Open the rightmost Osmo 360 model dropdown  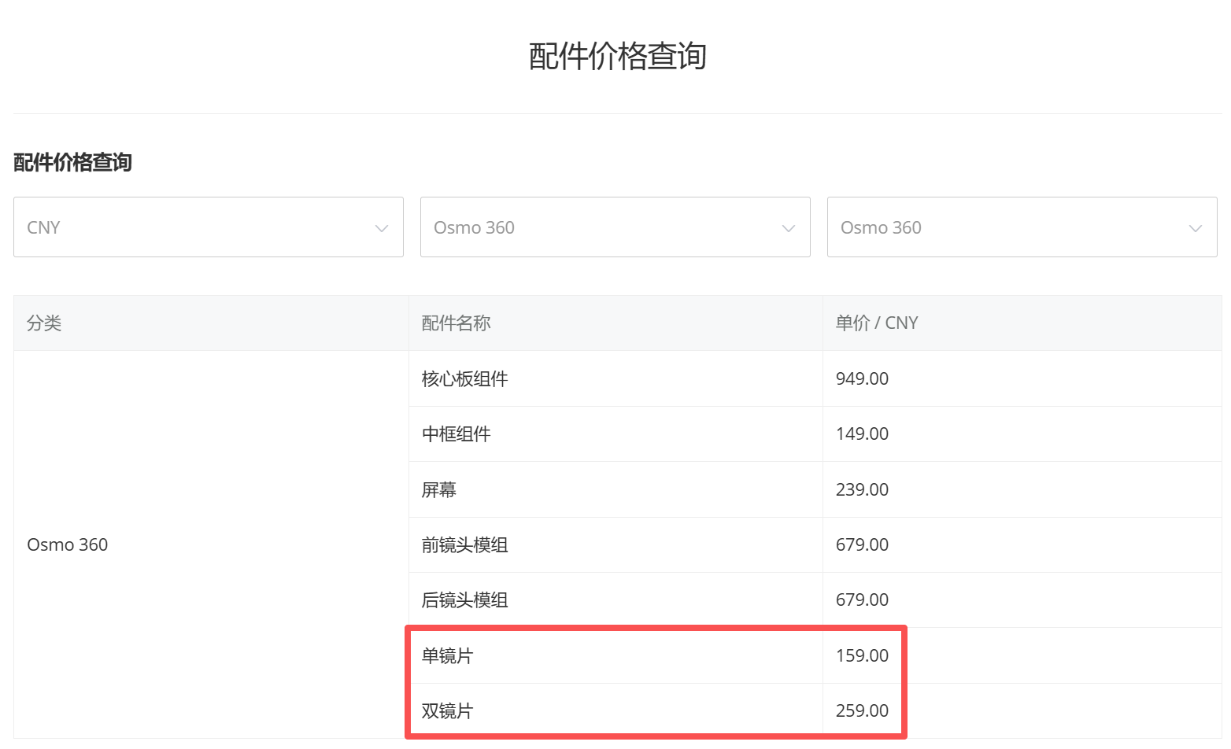1022,227
